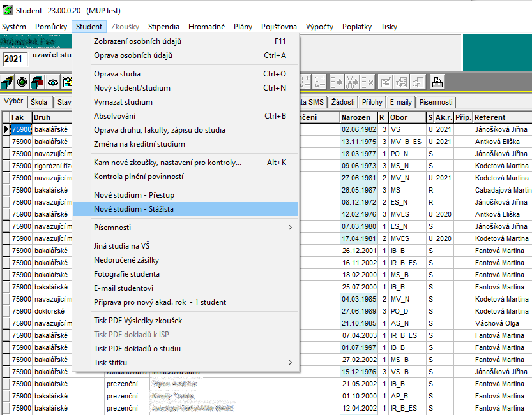
Task: Click the red and teal stacked-cards icon
Action: 38,82
